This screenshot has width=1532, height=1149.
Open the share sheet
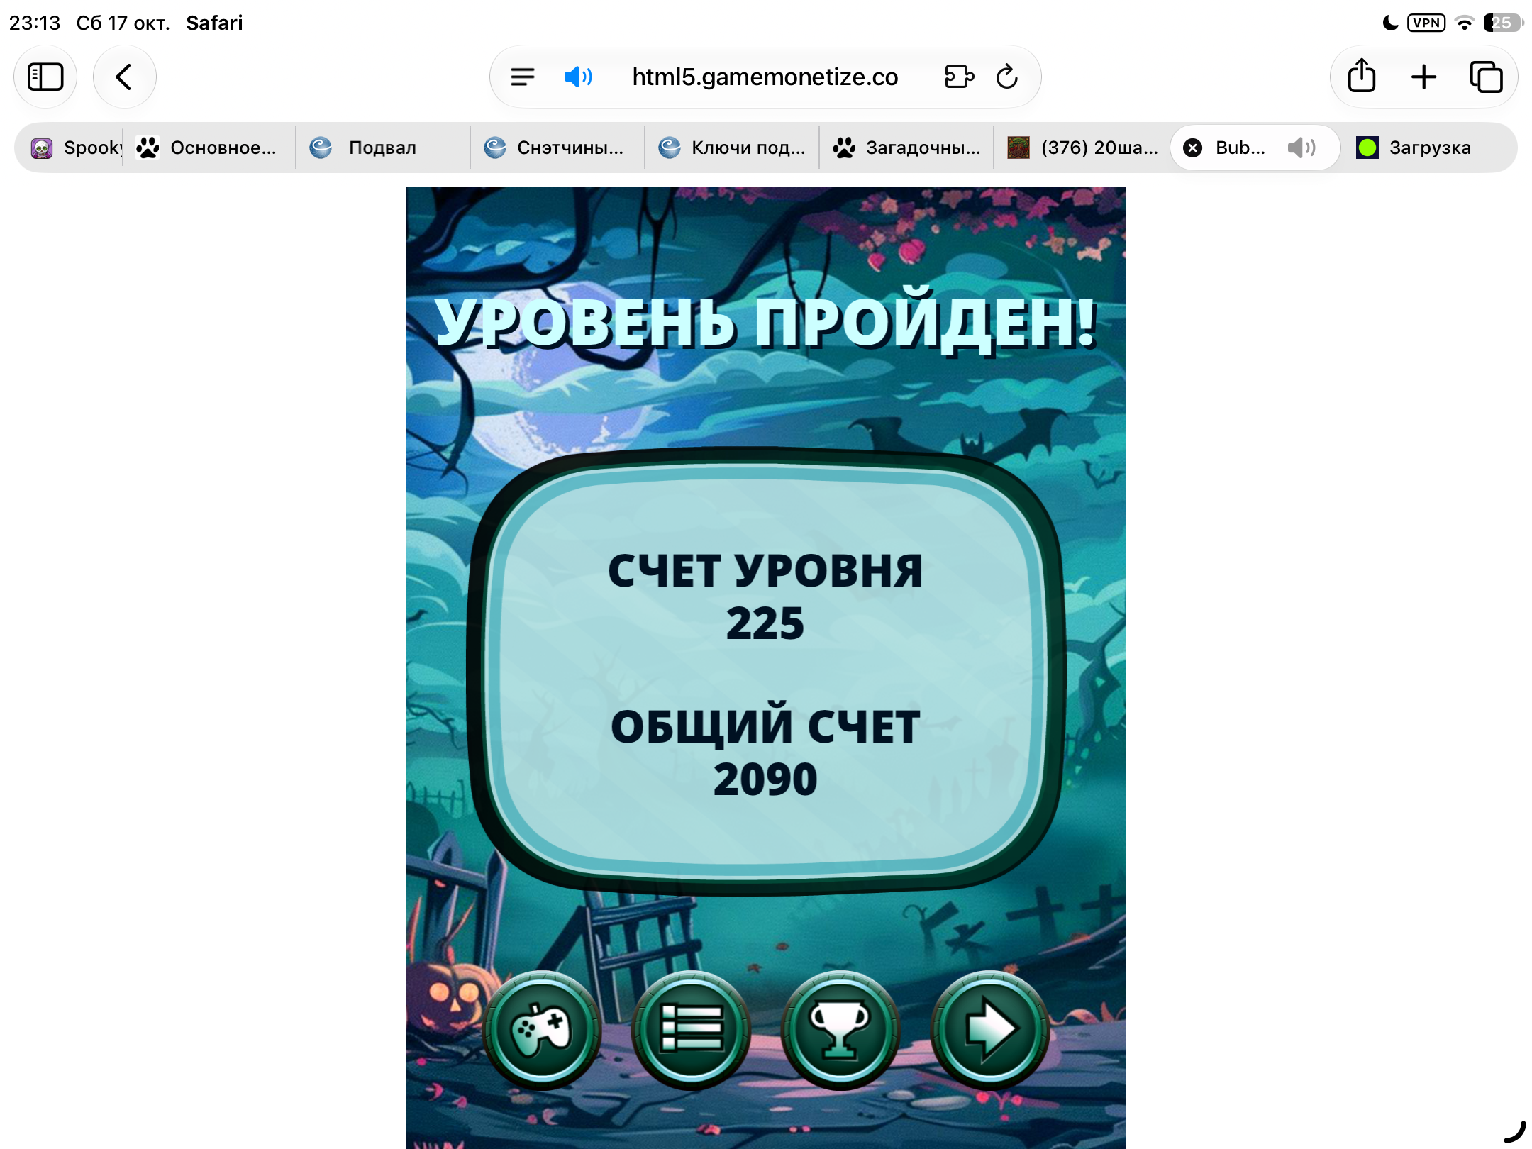1362,77
